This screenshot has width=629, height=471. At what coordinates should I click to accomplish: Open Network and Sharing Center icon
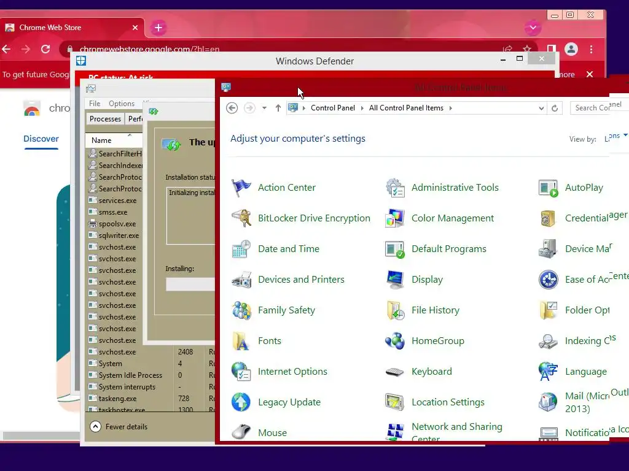coord(395,432)
